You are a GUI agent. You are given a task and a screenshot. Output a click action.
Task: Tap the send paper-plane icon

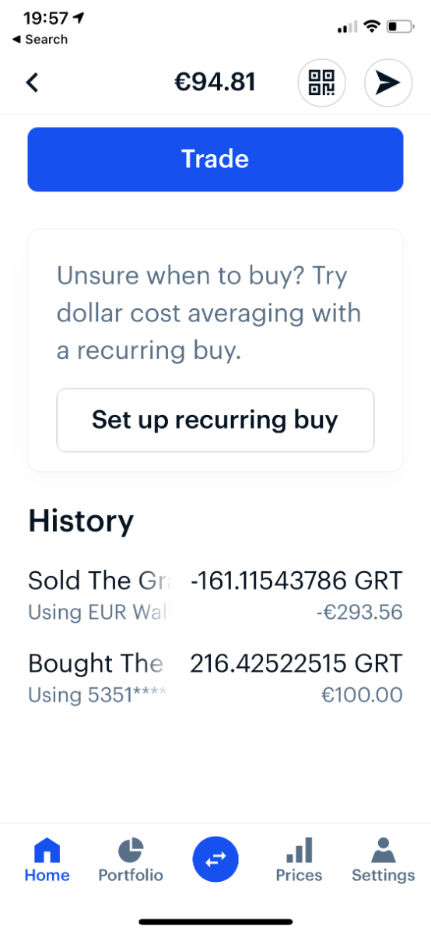click(388, 83)
